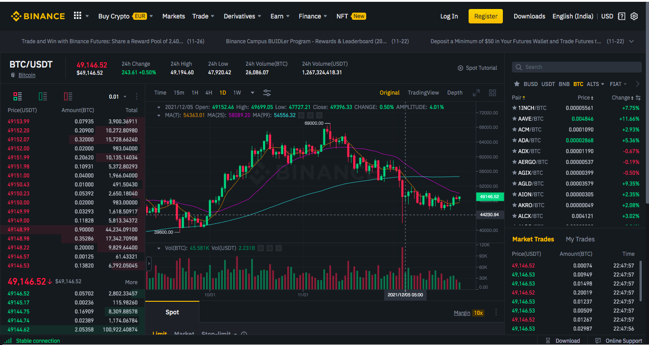The image size is (649, 345).
Task: Expand the Earn menu dropdown
Action: [x=280, y=16]
